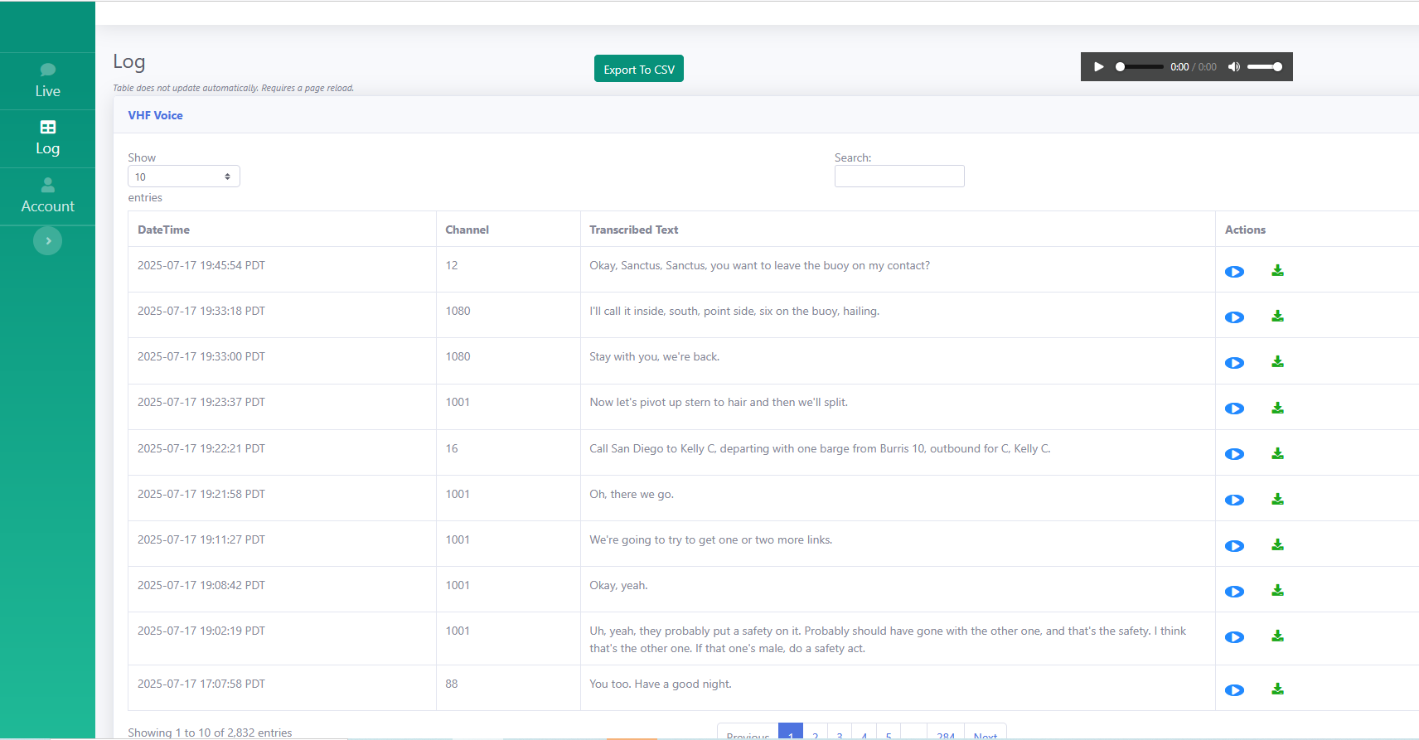This screenshot has width=1419, height=740.
Task: Open the Live page in sidebar
Action: coord(47,81)
